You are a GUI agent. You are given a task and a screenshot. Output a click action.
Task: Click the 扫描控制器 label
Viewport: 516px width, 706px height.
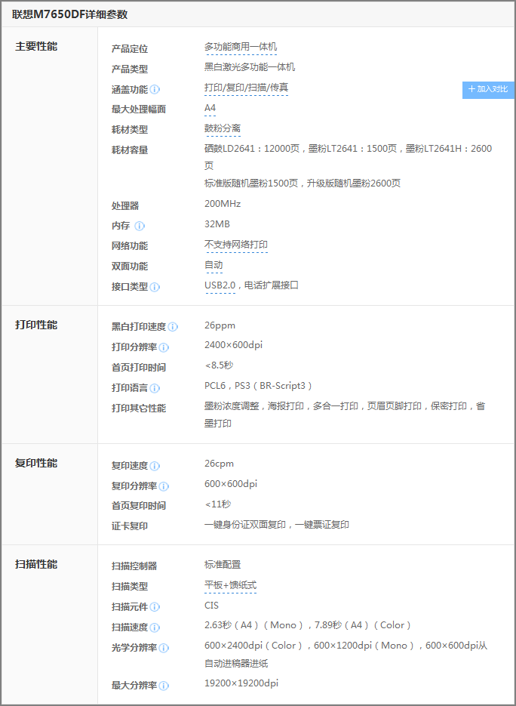[134, 566]
